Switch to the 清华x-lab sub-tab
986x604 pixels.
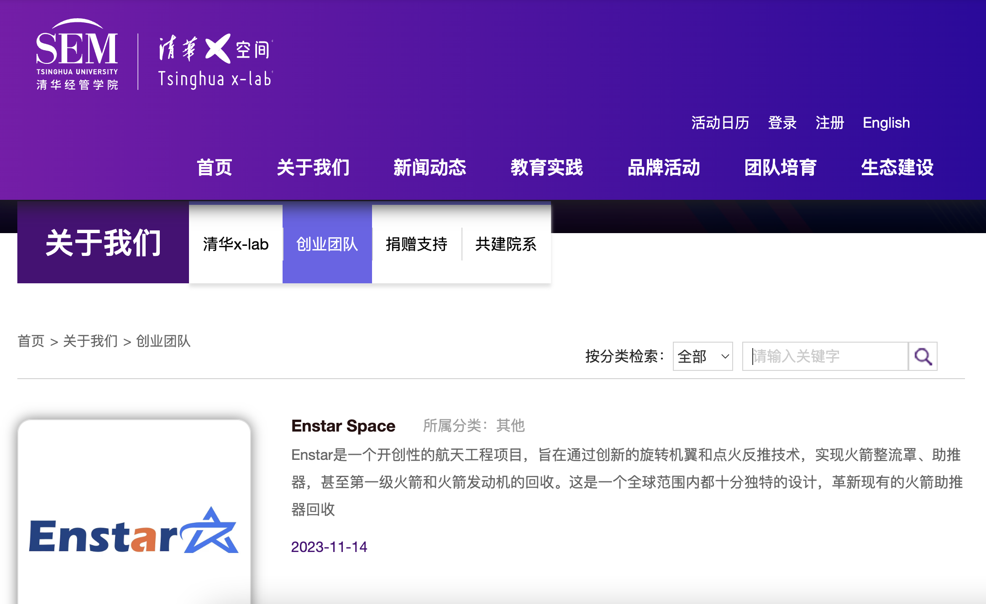(x=236, y=244)
